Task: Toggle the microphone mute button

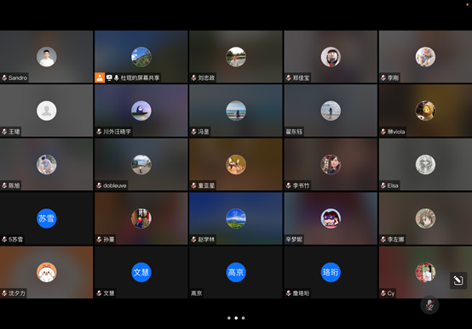Action: coord(429,305)
